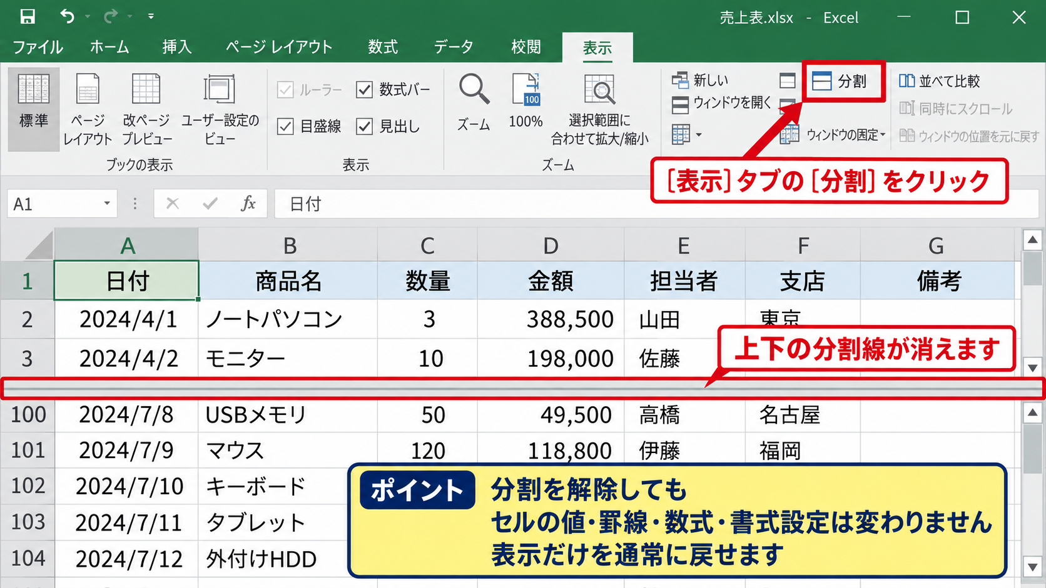The height and width of the screenshot is (588, 1046).
Task: Uncheck the 数式バー checkbox
Action: (x=364, y=90)
